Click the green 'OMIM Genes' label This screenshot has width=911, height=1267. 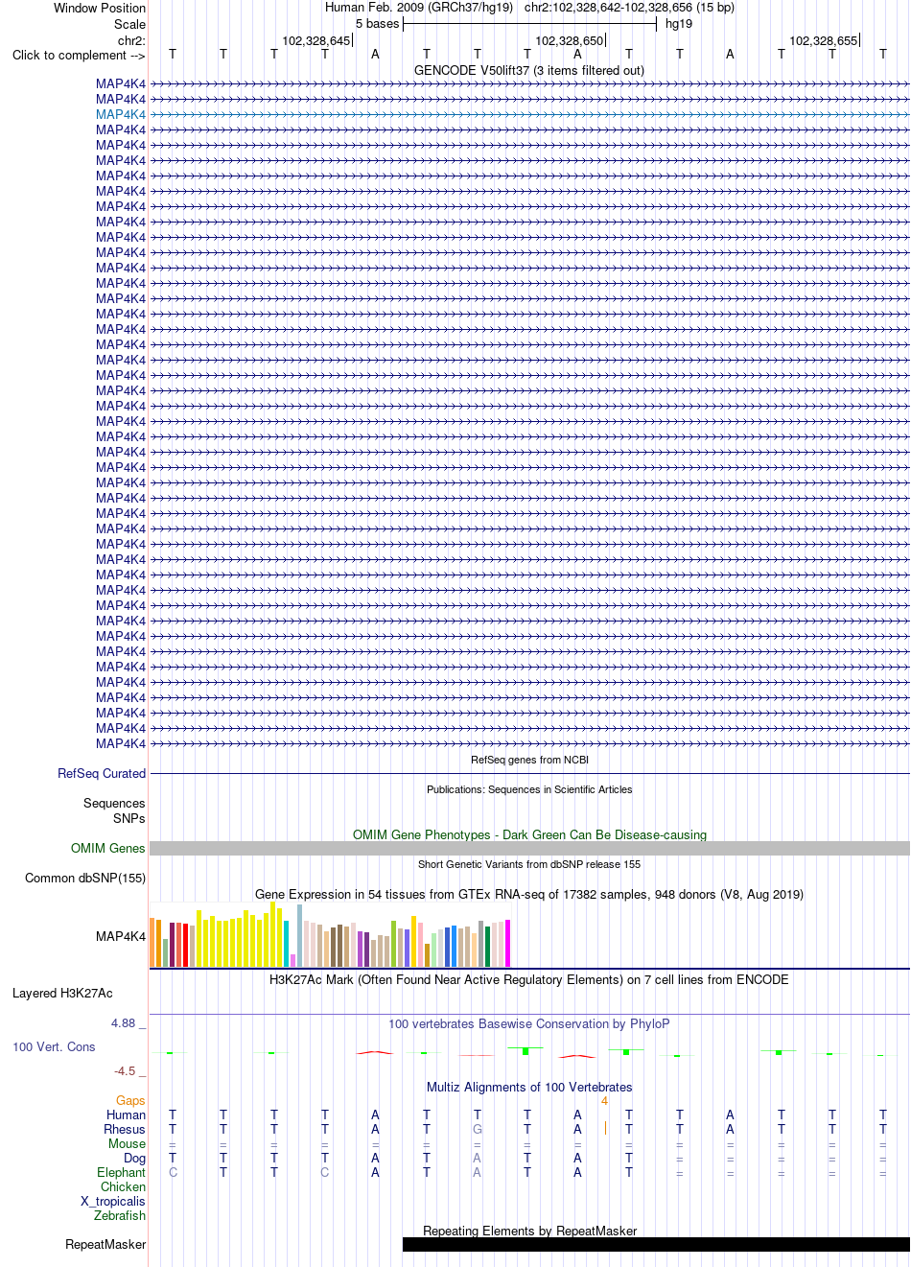(x=108, y=848)
